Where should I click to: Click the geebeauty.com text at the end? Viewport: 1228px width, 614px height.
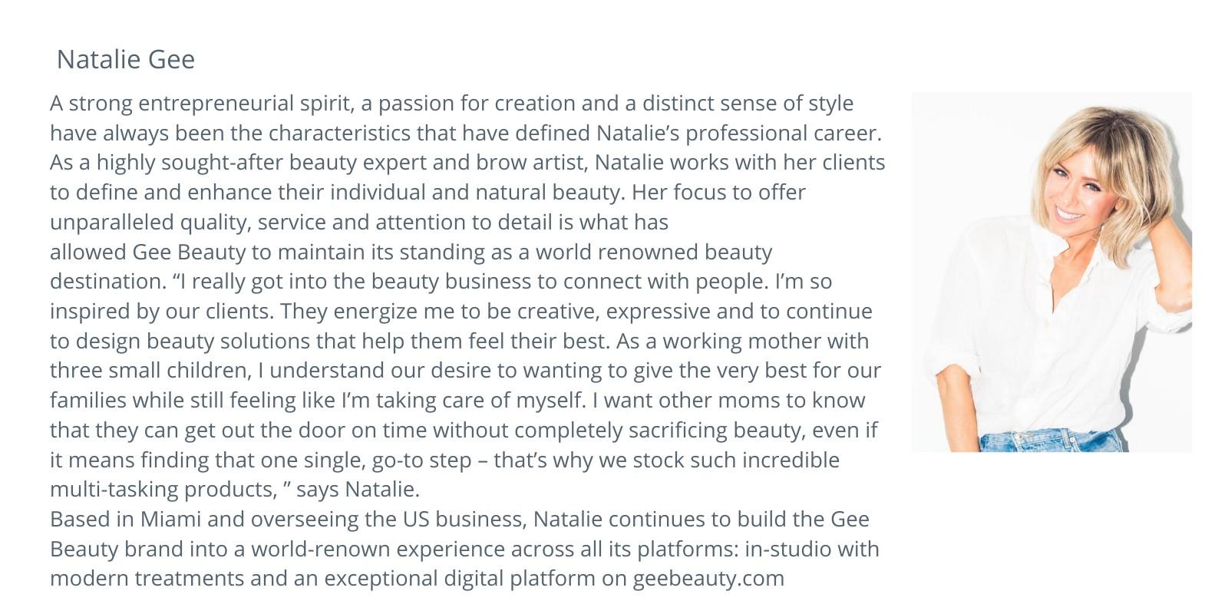708,579
